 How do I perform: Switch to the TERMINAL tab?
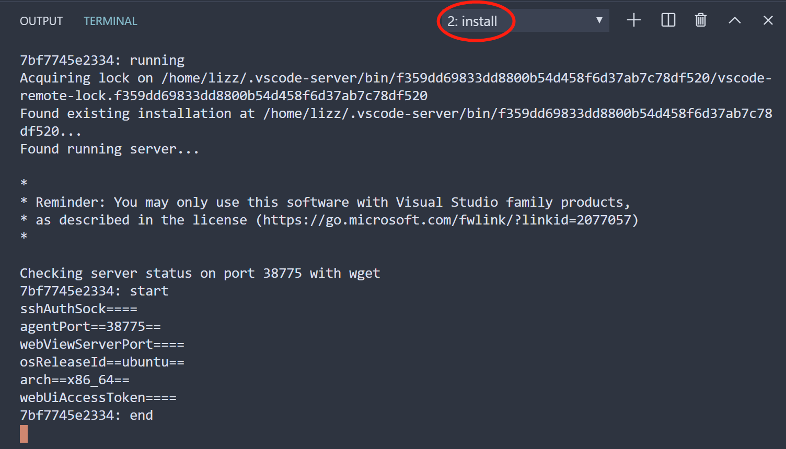tap(110, 21)
